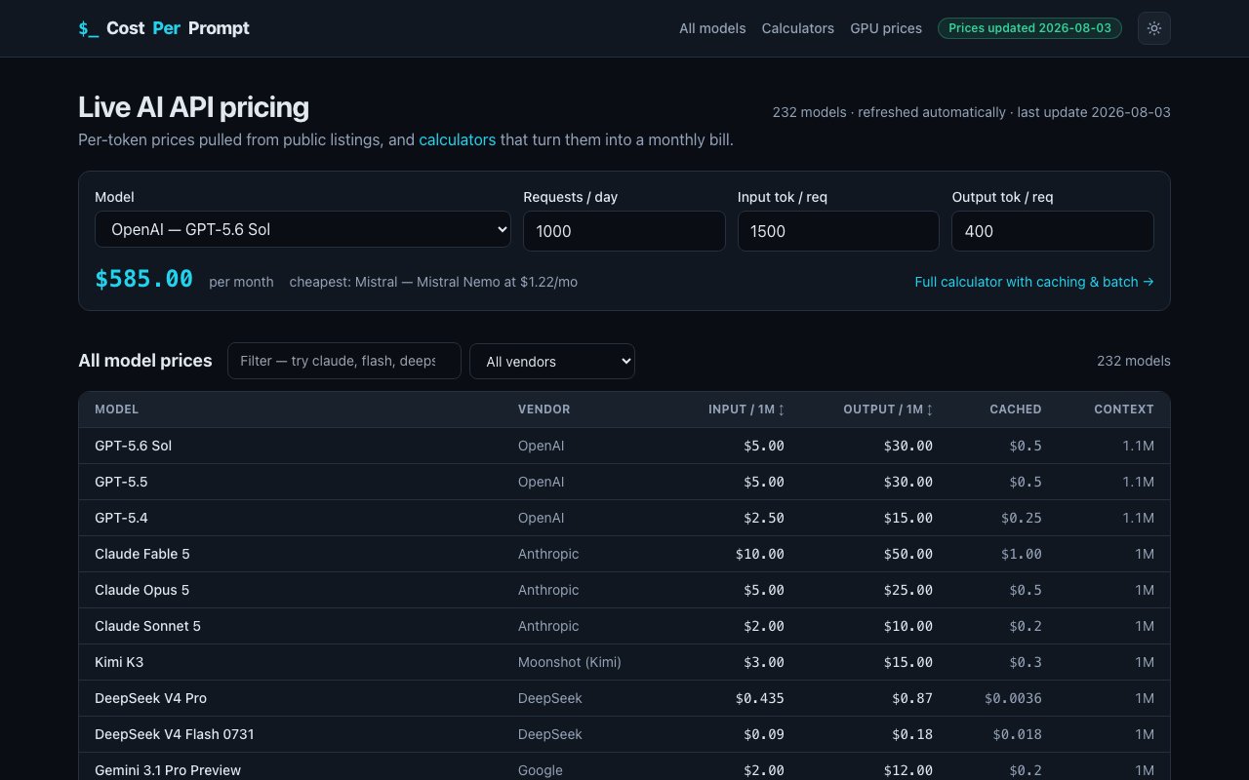Click the model filter search box
This screenshot has width=1249, height=780.
point(344,361)
